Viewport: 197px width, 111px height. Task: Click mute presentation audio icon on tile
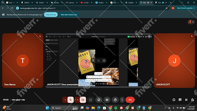pyautogui.click(x=99, y=61)
